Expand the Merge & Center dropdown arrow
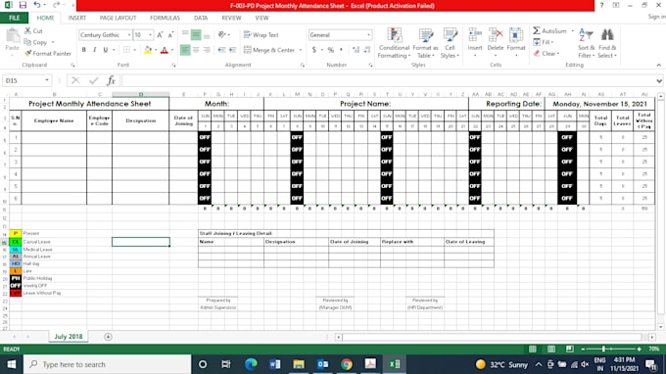The width and height of the screenshot is (666, 374). point(301,50)
